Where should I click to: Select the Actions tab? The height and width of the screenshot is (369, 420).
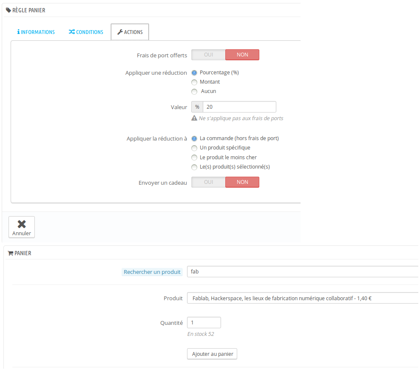tap(130, 32)
